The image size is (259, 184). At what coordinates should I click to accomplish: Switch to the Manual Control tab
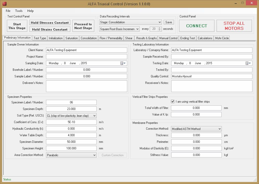(168, 38)
